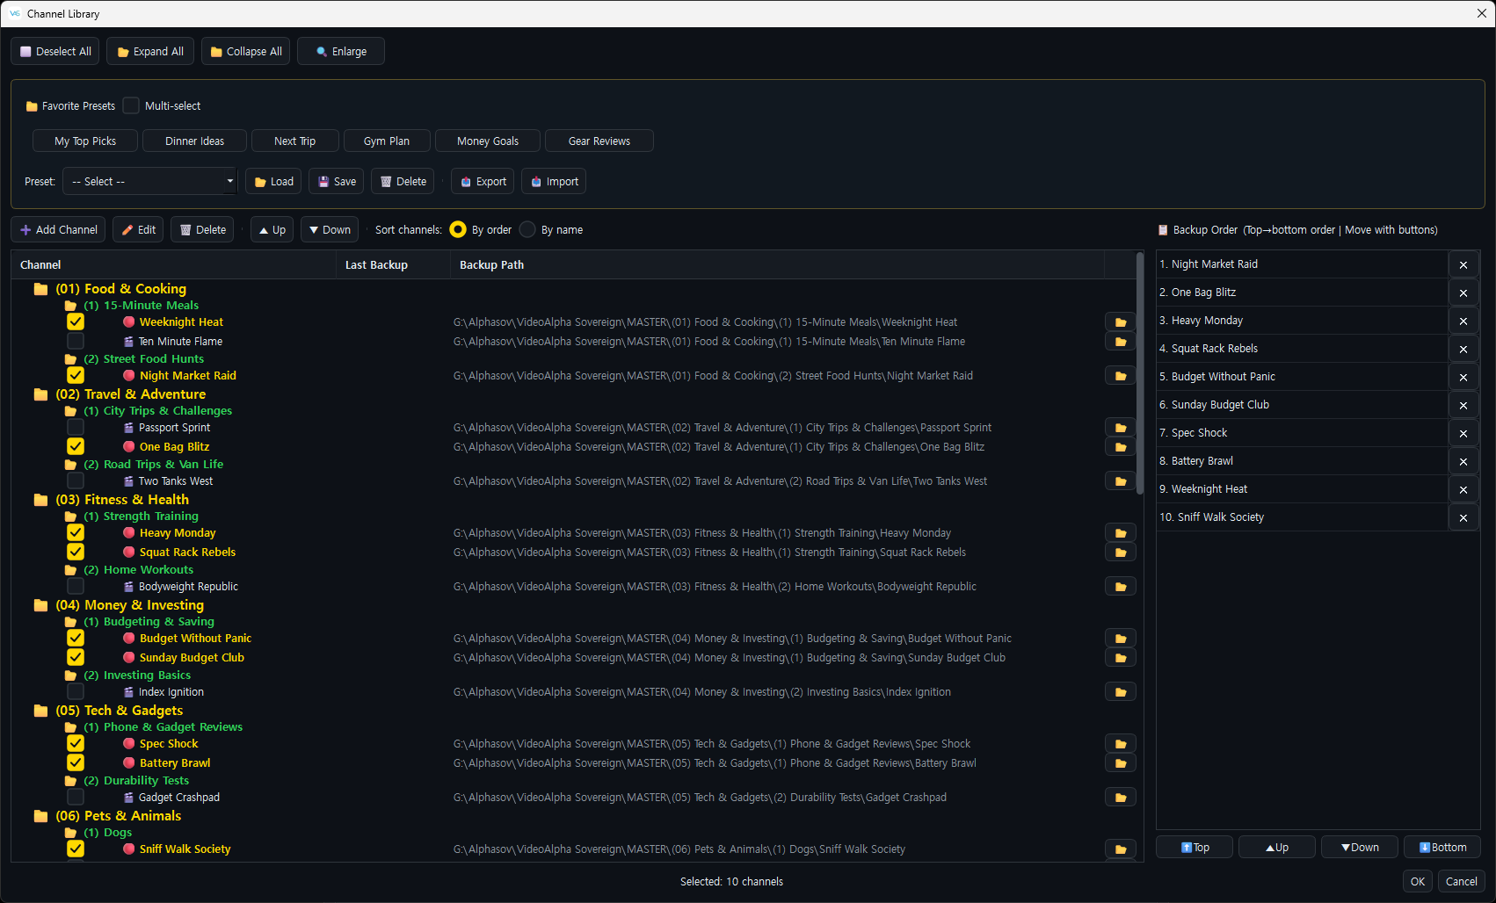This screenshot has height=903, width=1496.
Task: Move selected channel Up in list
Action: tap(272, 230)
